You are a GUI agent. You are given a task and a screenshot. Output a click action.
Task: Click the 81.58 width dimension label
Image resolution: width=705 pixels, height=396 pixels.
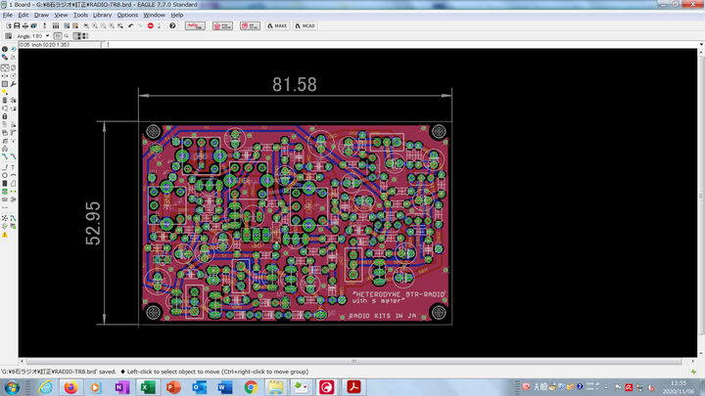[294, 85]
